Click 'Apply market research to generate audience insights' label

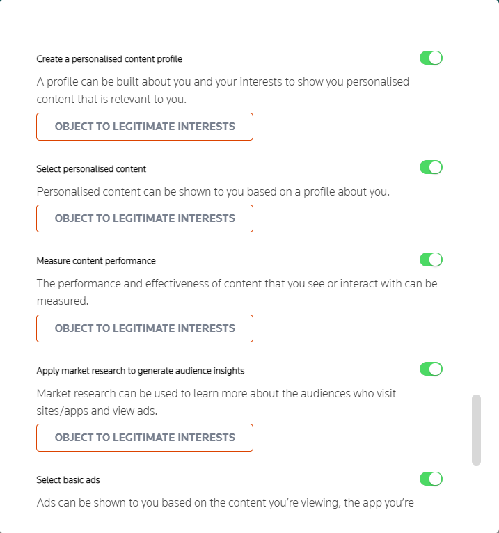141,371
